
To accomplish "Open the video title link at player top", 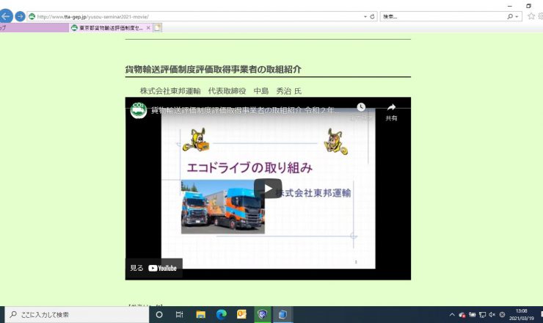I will point(246,111).
